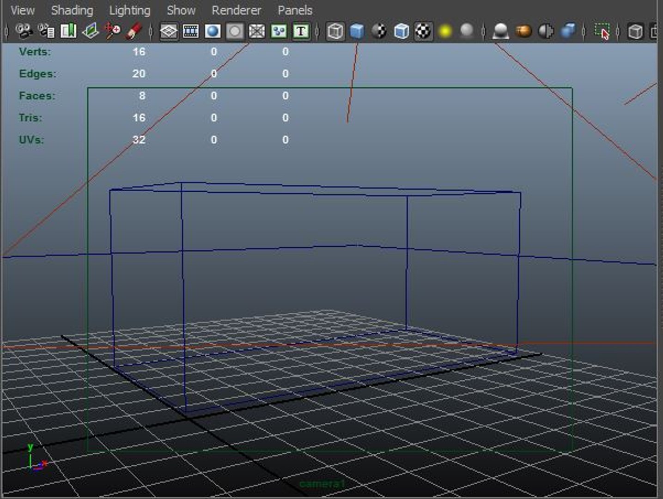Screen dimensions: 663x499
Task: Click the Select Camera icon
Action: [24, 31]
